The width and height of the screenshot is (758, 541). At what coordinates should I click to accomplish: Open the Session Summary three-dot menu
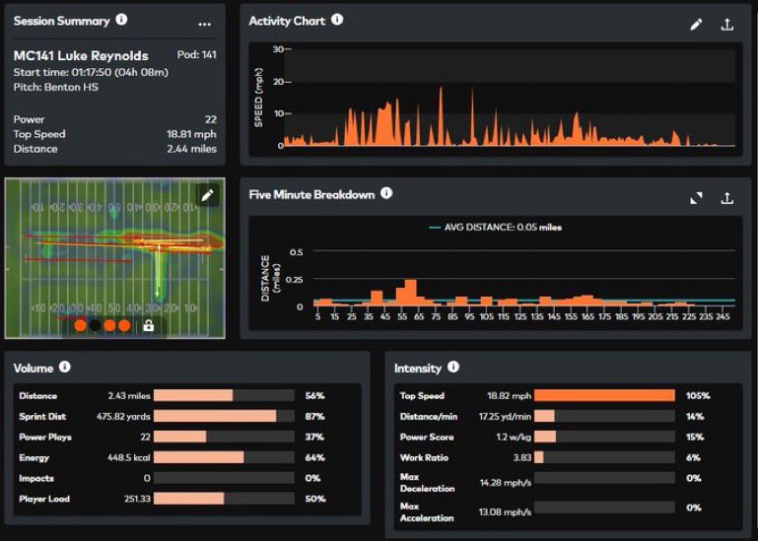click(204, 24)
